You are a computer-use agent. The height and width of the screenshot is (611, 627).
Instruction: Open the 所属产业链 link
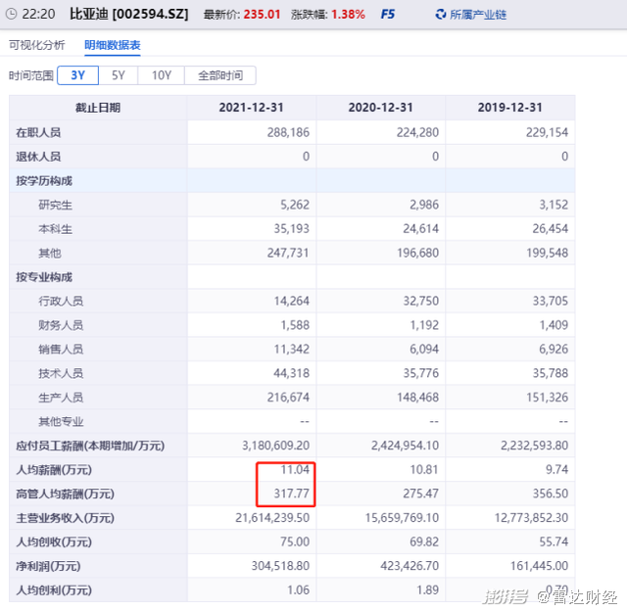(x=479, y=16)
